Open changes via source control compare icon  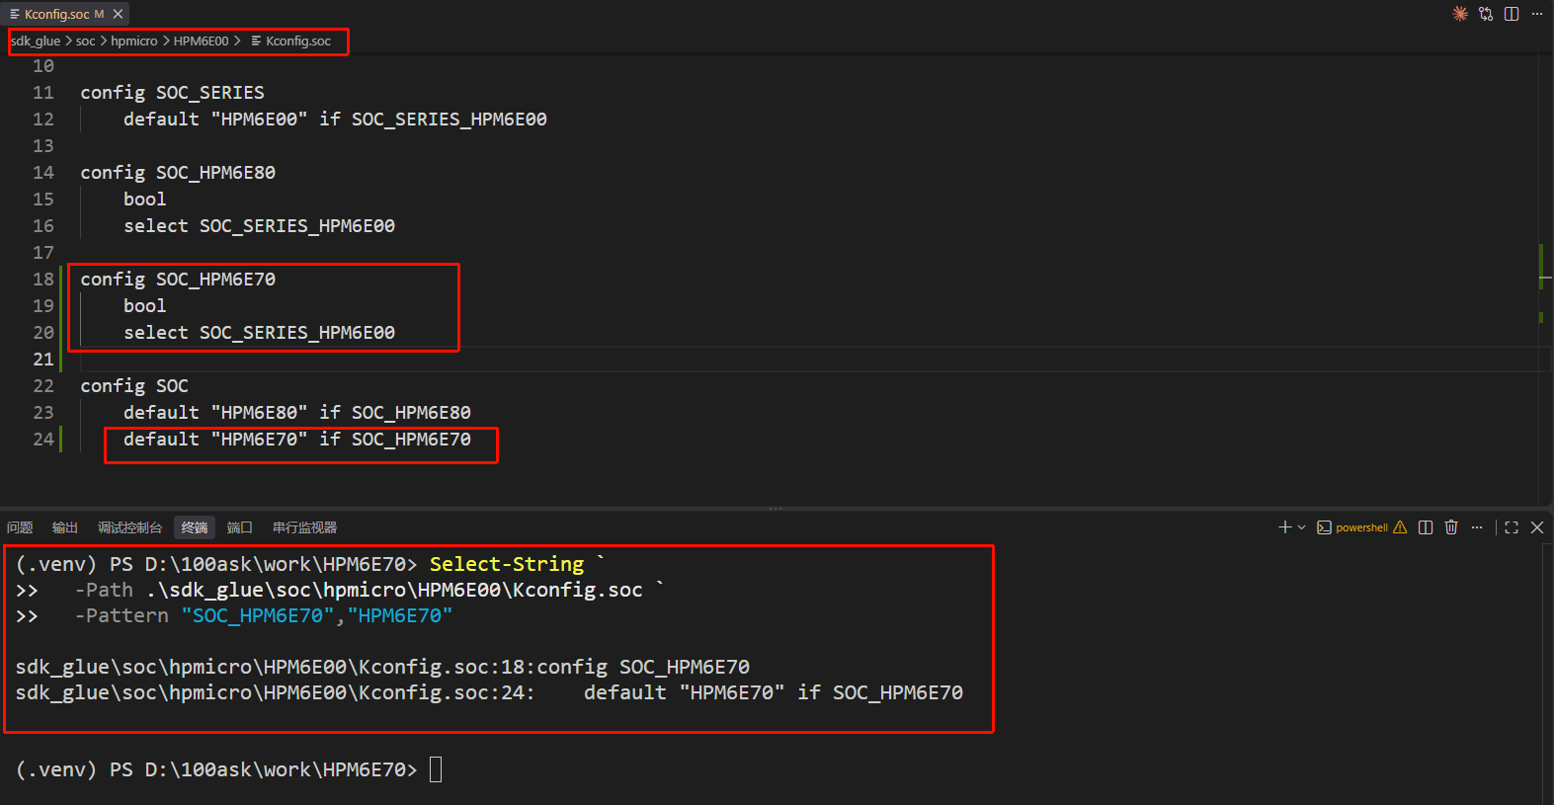pyautogui.click(x=1486, y=14)
